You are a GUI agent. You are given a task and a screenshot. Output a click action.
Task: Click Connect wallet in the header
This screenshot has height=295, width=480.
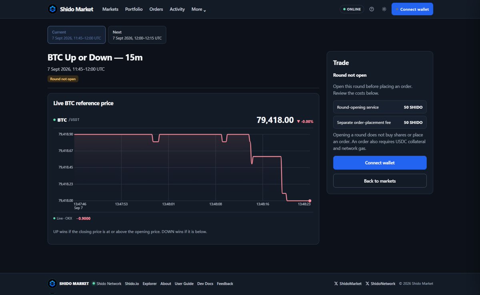pyautogui.click(x=412, y=9)
